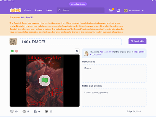The image size is (156, 117).
Task: Open the messages envelope icon
Action: pos(111,10)
